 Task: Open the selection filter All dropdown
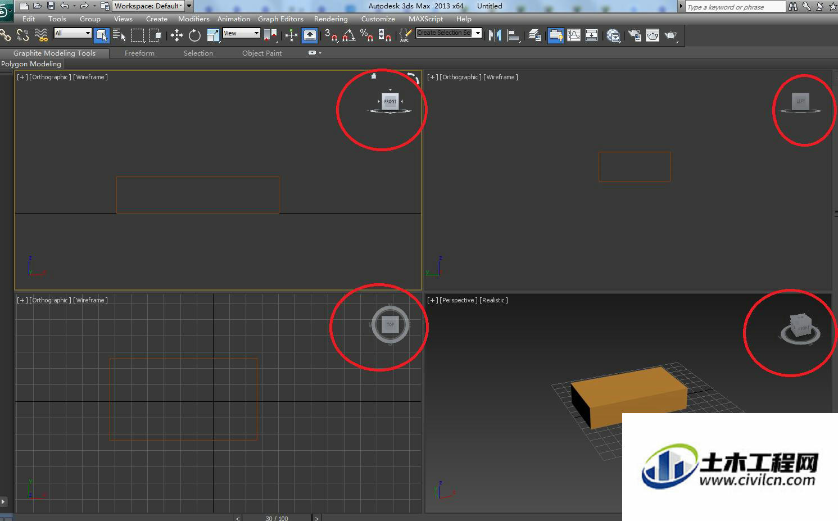[x=73, y=33]
